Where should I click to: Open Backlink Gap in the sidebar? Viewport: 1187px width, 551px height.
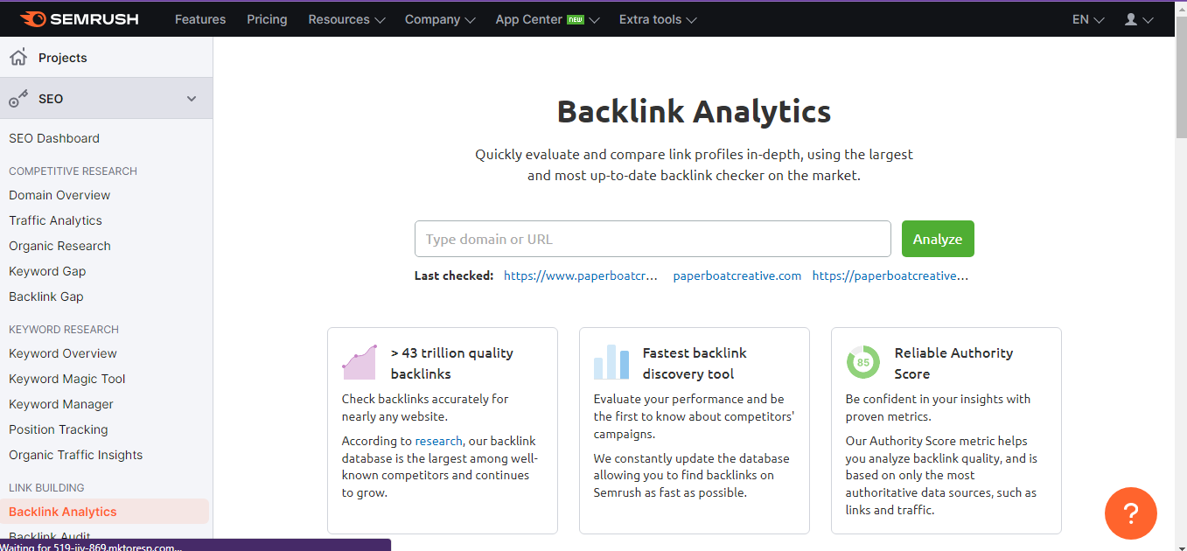(x=46, y=296)
